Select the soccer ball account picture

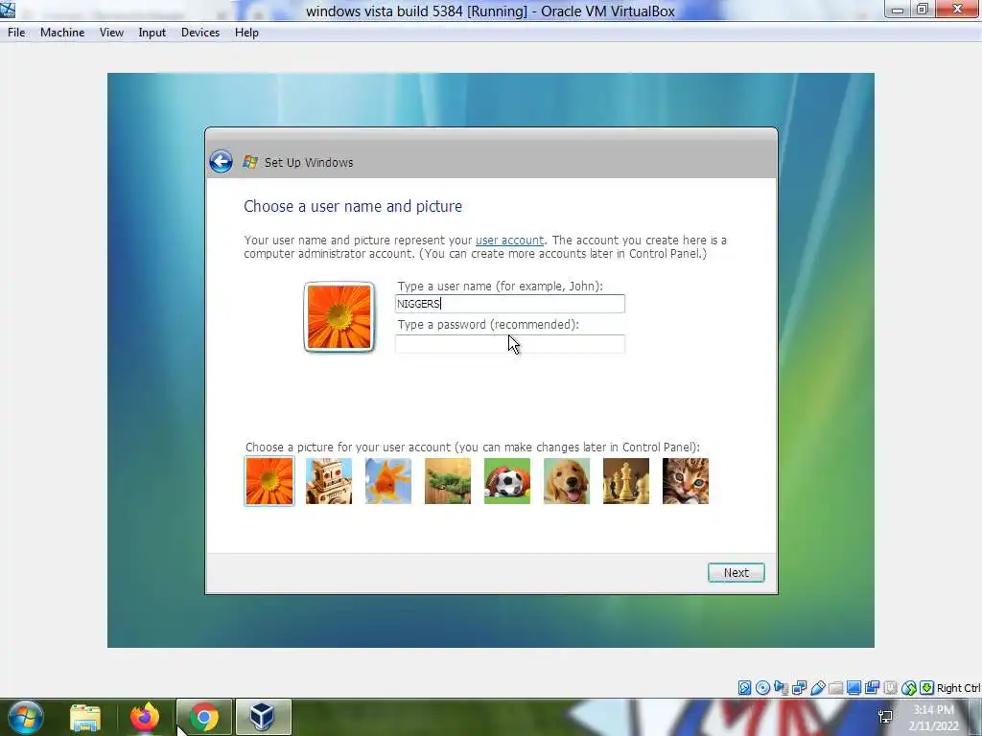[507, 481]
